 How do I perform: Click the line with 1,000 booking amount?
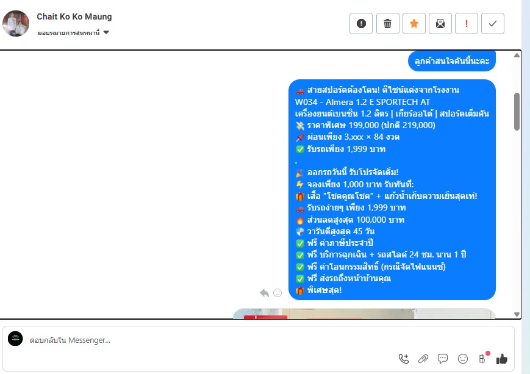[354, 184]
